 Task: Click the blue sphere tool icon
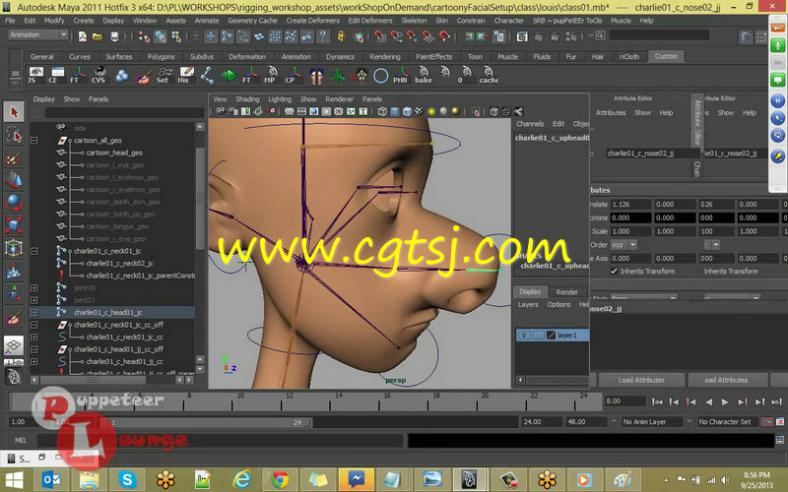click(x=14, y=203)
